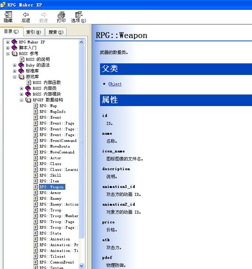
Task: Click the page icon beside RPG::Weapon
Action: point(36,187)
